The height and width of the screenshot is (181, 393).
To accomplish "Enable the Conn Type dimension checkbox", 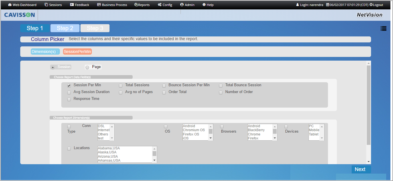I will pos(69,126).
